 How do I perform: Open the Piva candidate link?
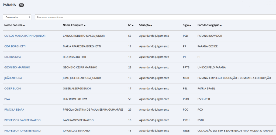point(7,99)
